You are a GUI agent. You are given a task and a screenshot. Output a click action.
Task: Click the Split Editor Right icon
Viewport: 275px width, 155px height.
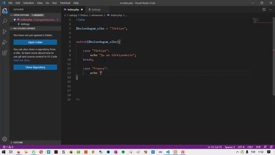pos(264,9)
